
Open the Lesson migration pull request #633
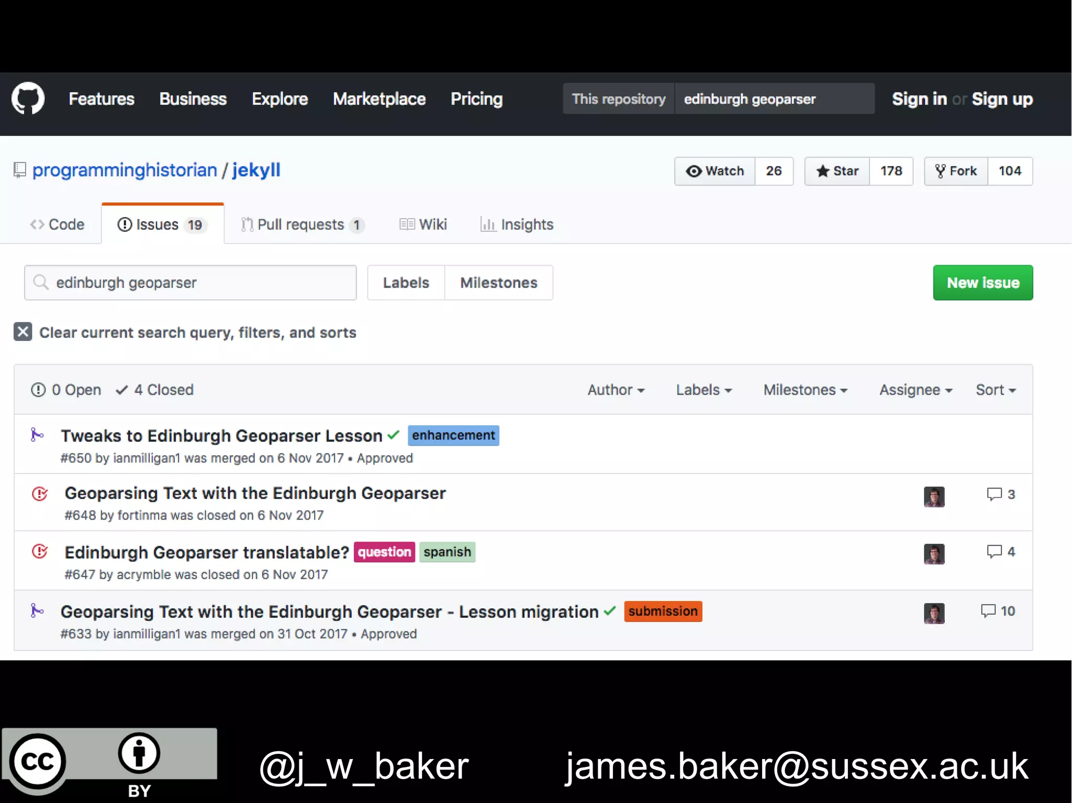point(330,612)
